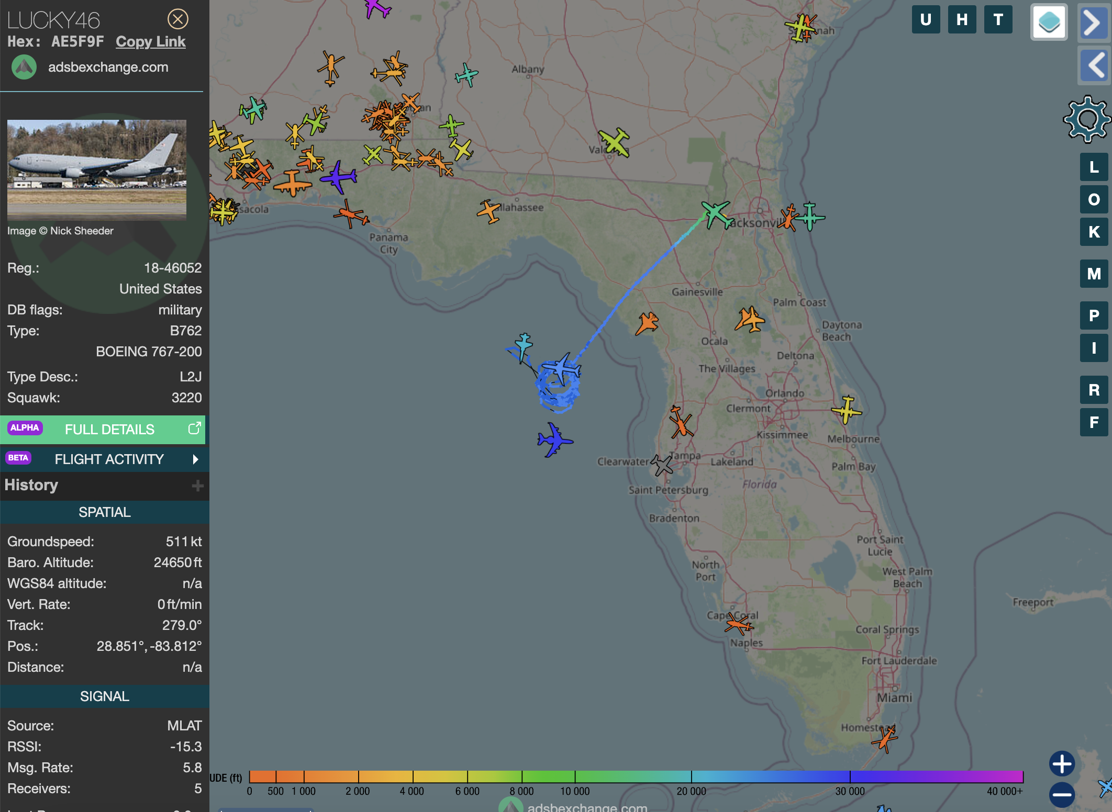Click the Miami city label on map

coord(894,697)
